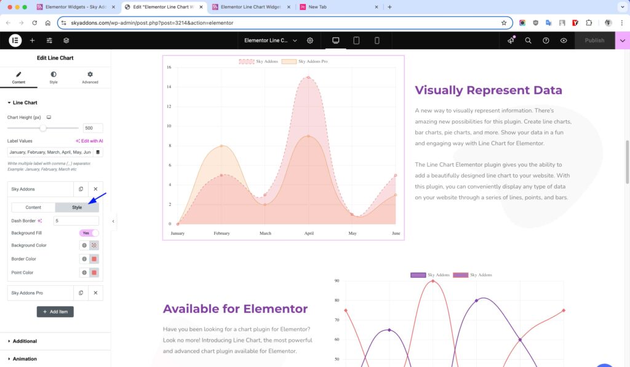
Task: Open the Elementor Line C... document dropdown
Action: (271, 41)
